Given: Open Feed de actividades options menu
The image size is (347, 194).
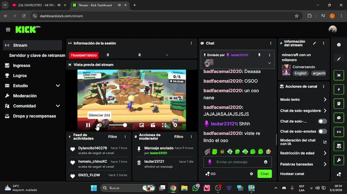Looking at the screenshot, I should tap(125, 137).
